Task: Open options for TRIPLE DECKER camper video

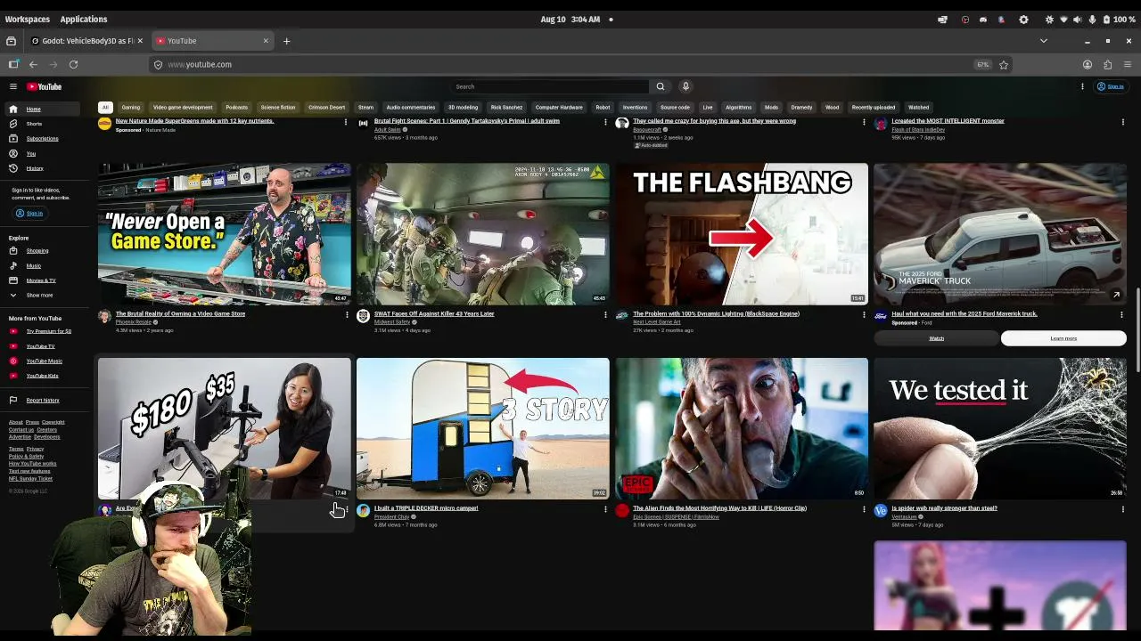Action: pos(605,509)
